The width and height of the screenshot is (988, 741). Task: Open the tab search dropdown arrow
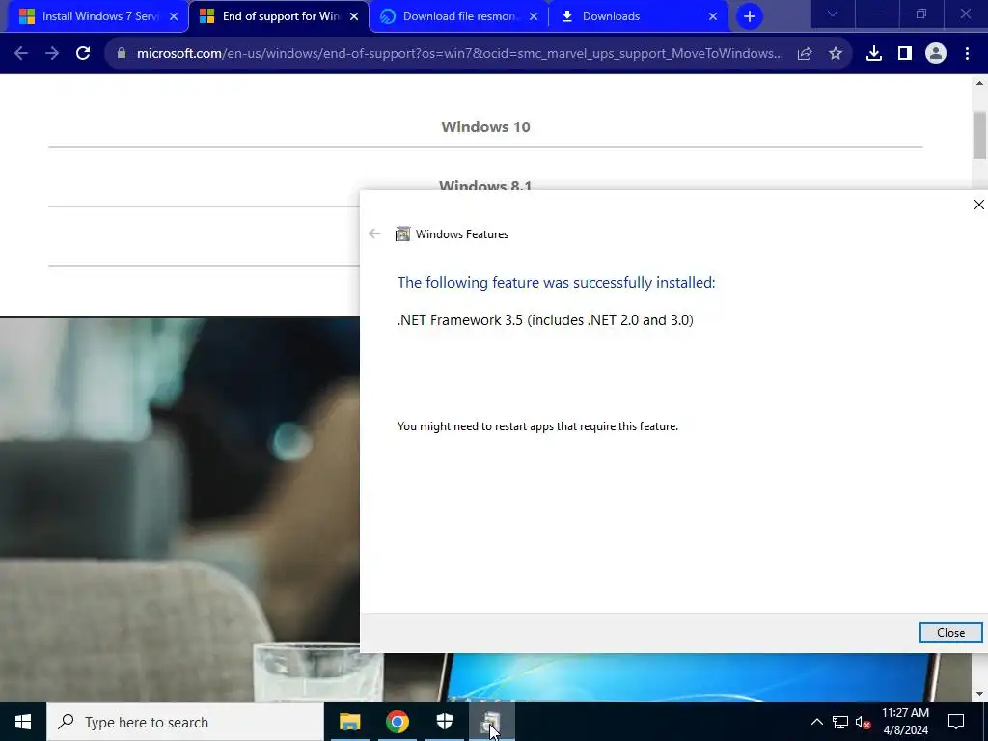pyautogui.click(x=833, y=14)
